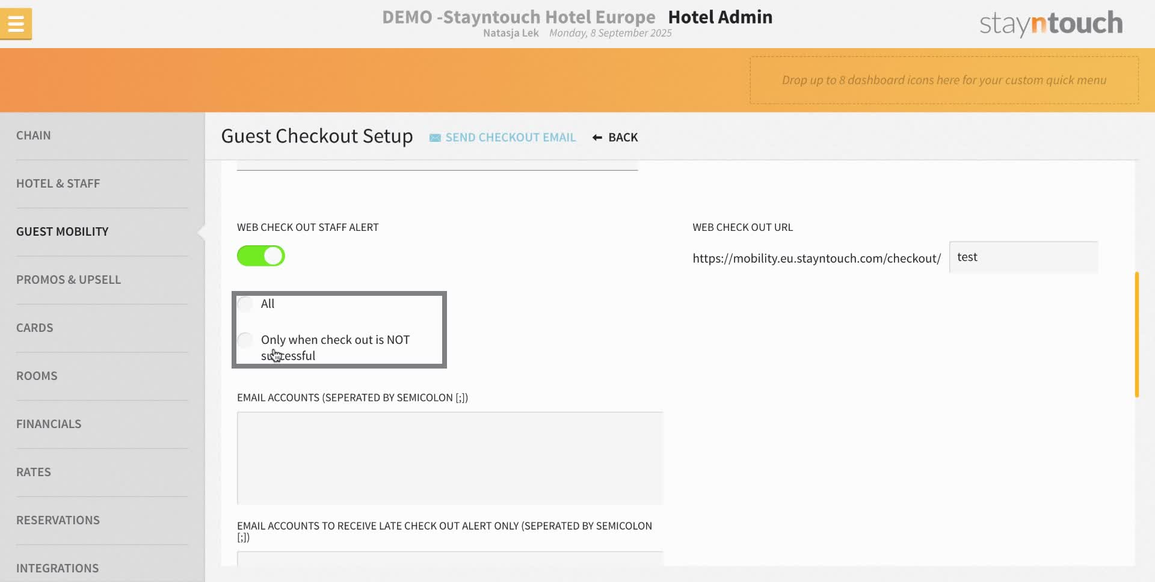Open the Reservations section
This screenshot has width=1155, height=582.
tap(58, 520)
